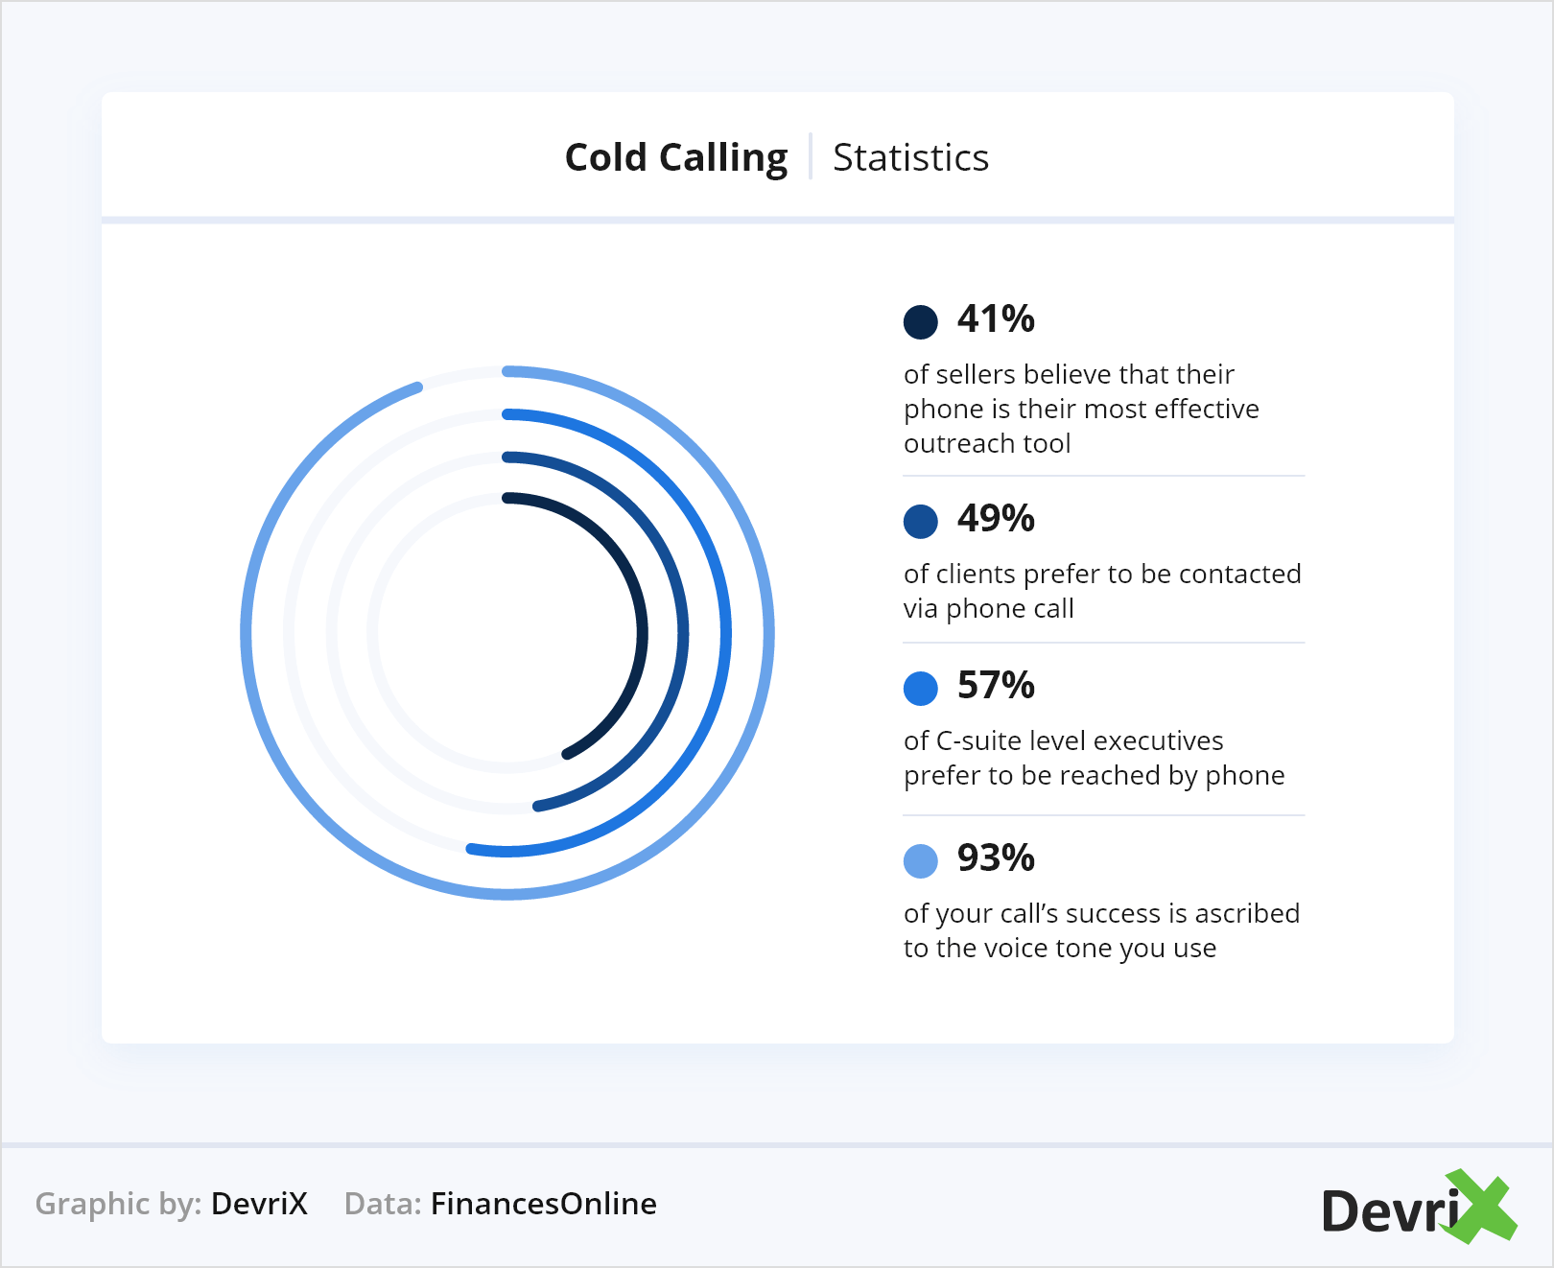Screen dimensions: 1554x1268
Task: Click the "Data:" label in the footer
Action: pos(383,1203)
